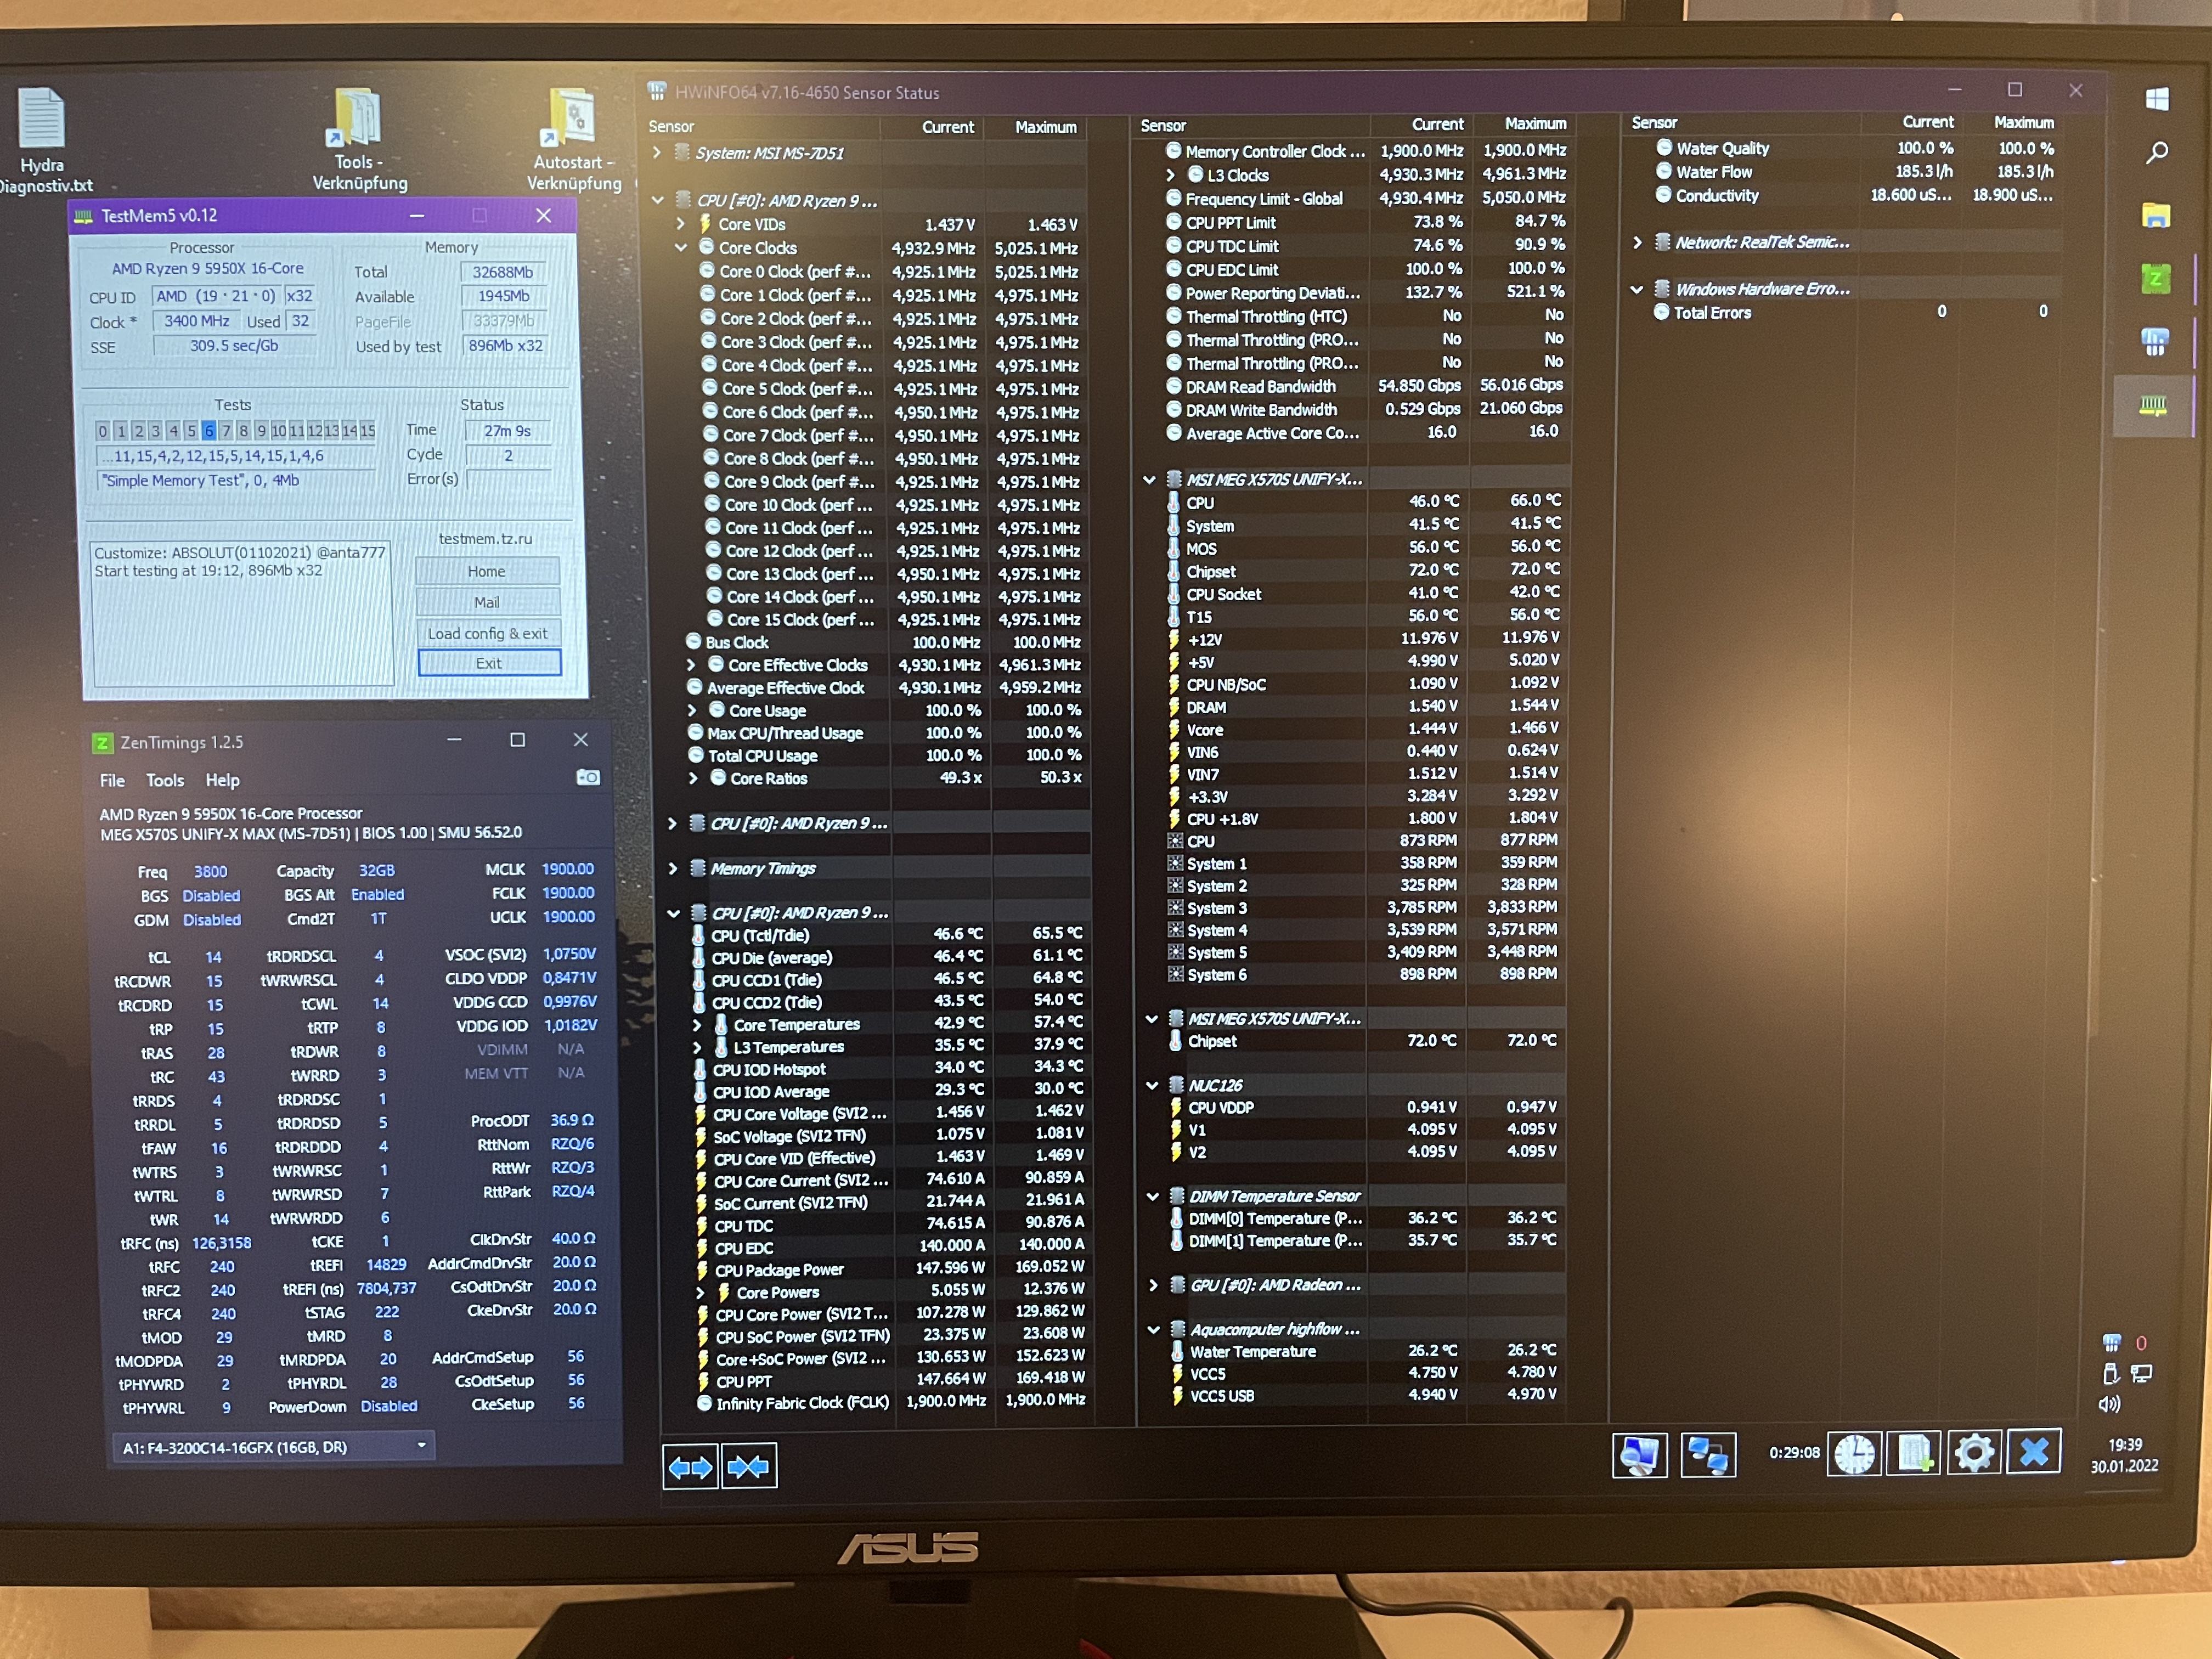Open the ZenTimings memory module dropdown
This screenshot has height=1659, width=2212.
point(274,1447)
